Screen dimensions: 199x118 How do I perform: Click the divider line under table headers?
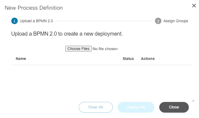[x=102, y=65]
